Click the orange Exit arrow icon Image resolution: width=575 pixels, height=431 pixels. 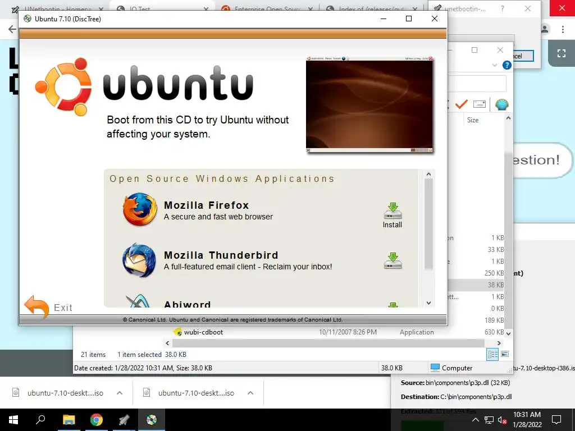click(x=36, y=307)
